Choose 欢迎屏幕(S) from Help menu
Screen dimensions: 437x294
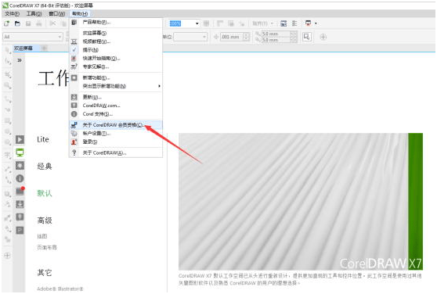click(x=95, y=33)
